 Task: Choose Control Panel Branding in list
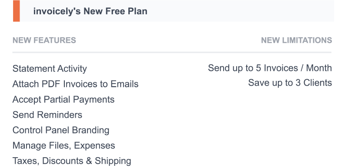click(x=61, y=130)
